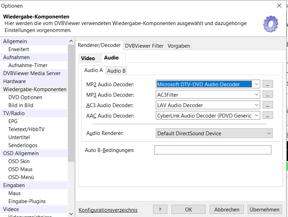
Task: Click the question mark help button
Action: (160, 209)
